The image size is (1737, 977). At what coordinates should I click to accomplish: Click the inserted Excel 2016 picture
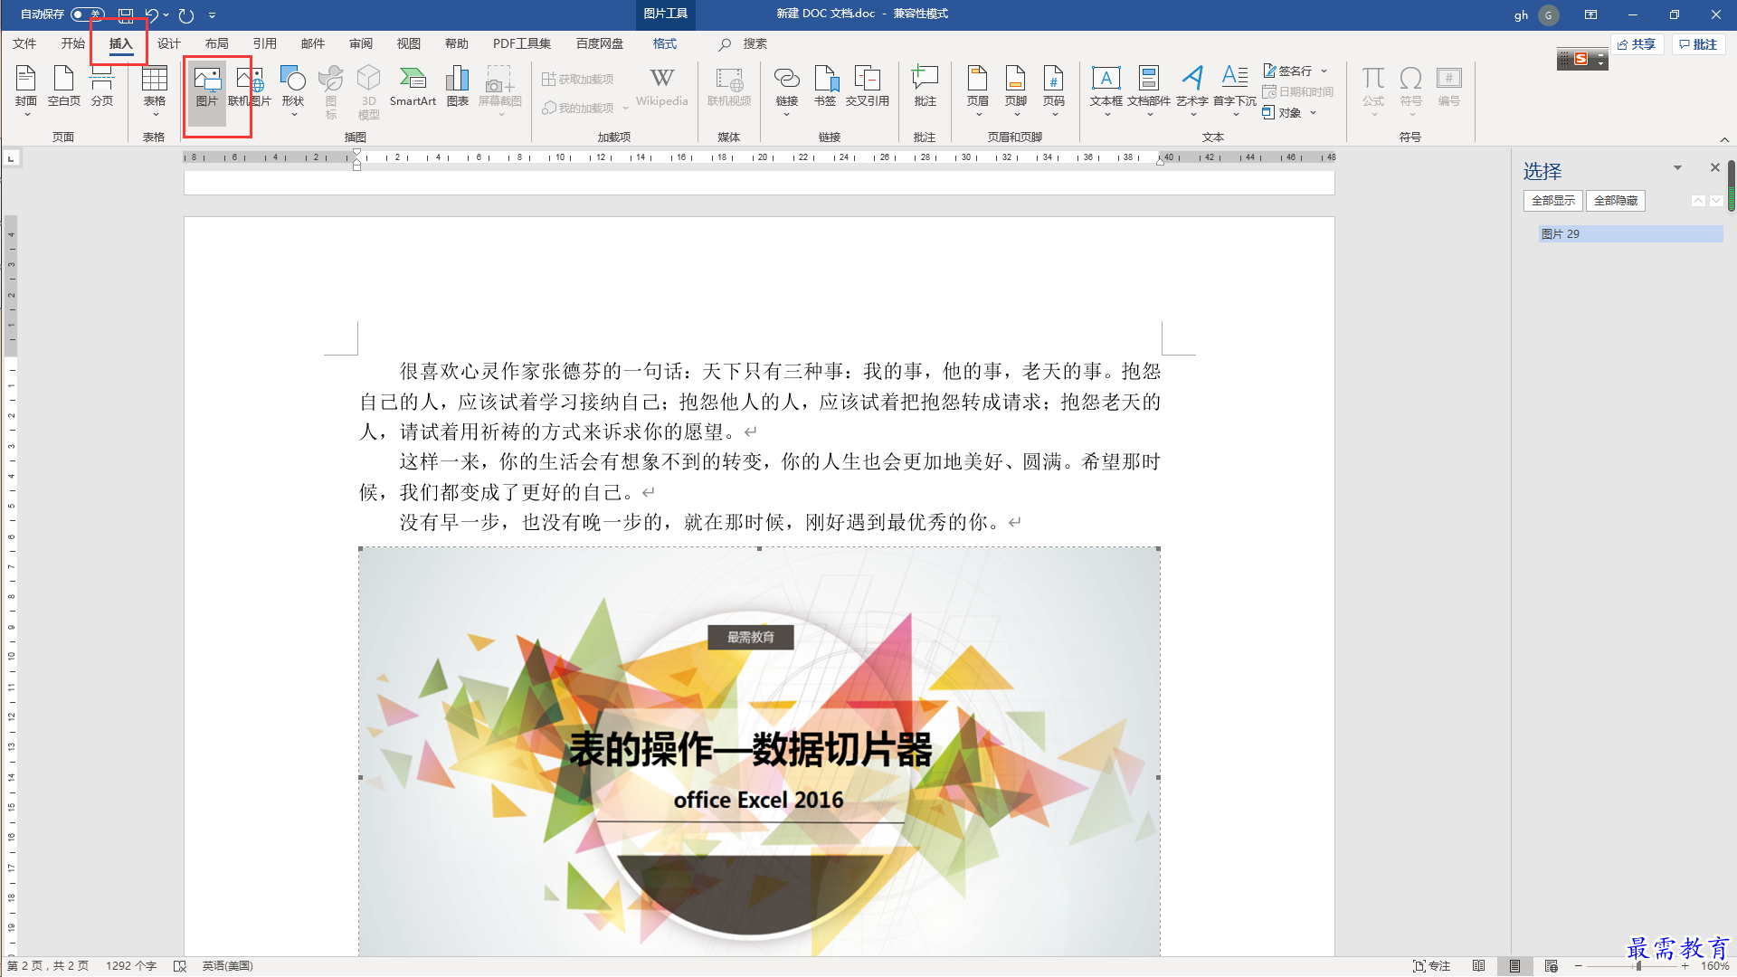pos(759,751)
